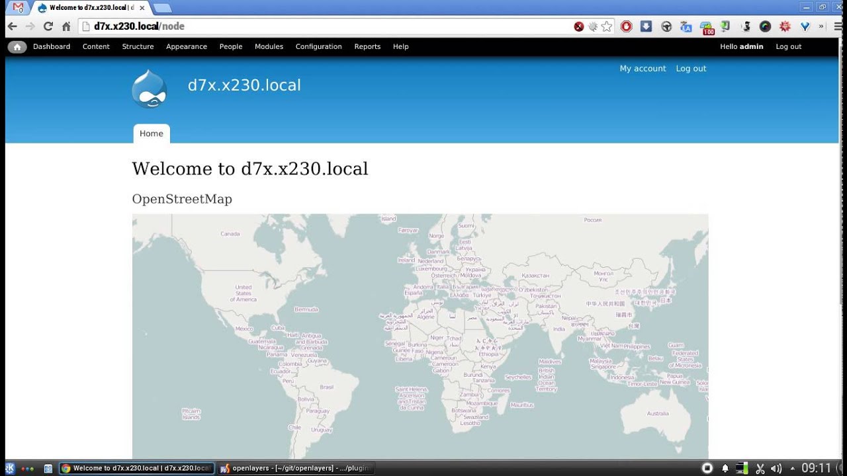Open the browser home page

click(x=66, y=26)
